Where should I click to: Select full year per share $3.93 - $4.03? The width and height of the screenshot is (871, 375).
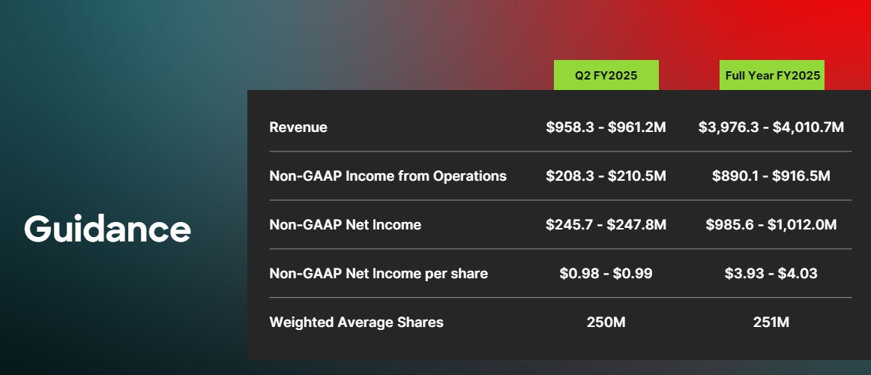pyautogui.click(x=771, y=274)
